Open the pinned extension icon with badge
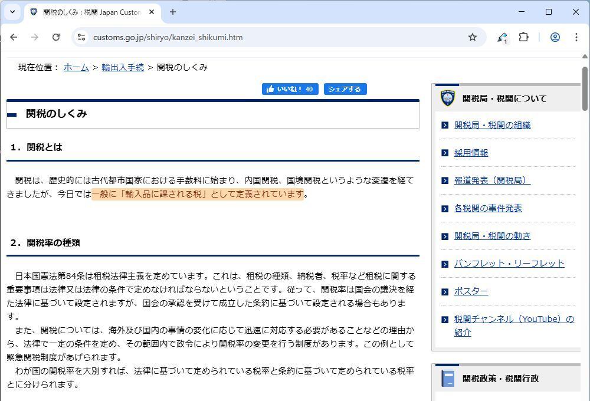The height and width of the screenshot is (401, 590). pyautogui.click(x=502, y=38)
